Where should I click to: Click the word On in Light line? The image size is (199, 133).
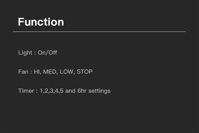click(42, 53)
